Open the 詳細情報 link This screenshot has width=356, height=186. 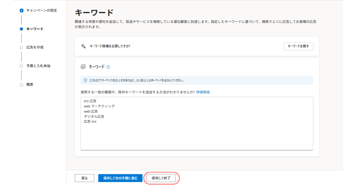203,92
